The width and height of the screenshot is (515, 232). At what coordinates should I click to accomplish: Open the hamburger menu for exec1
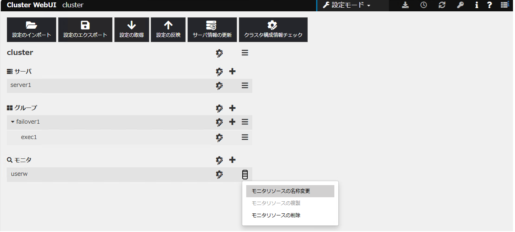tap(245, 137)
